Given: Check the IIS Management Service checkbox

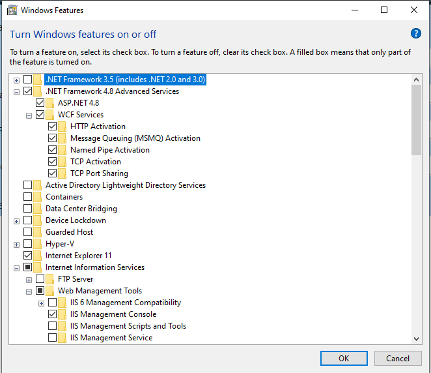Looking at the screenshot, I should pyautogui.click(x=52, y=338).
